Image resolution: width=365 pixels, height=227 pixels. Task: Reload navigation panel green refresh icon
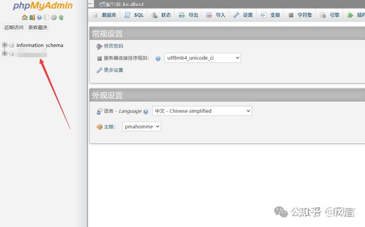[x=61, y=17]
